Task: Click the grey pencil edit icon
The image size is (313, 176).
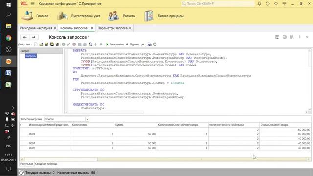Action: (68, 44)
